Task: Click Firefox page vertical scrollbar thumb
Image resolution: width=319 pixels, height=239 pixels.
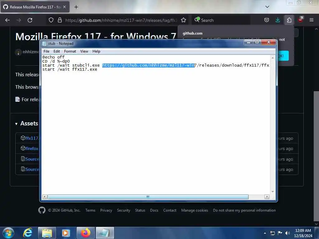Action: pos(316,156)
